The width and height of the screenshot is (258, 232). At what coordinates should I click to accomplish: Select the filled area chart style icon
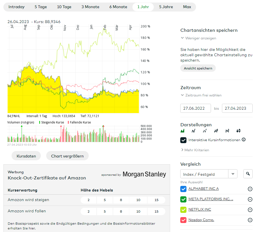coord(182,131)
